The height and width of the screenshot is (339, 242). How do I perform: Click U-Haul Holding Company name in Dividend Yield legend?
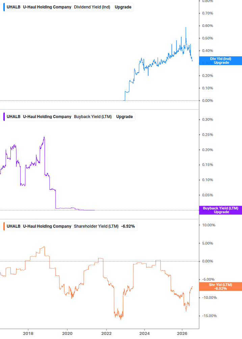coord(47,7)
